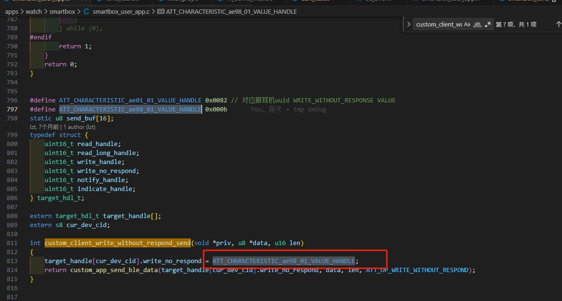
Task: Click the 'indicate_handle' struct member
Action: [x=104, y=189]
